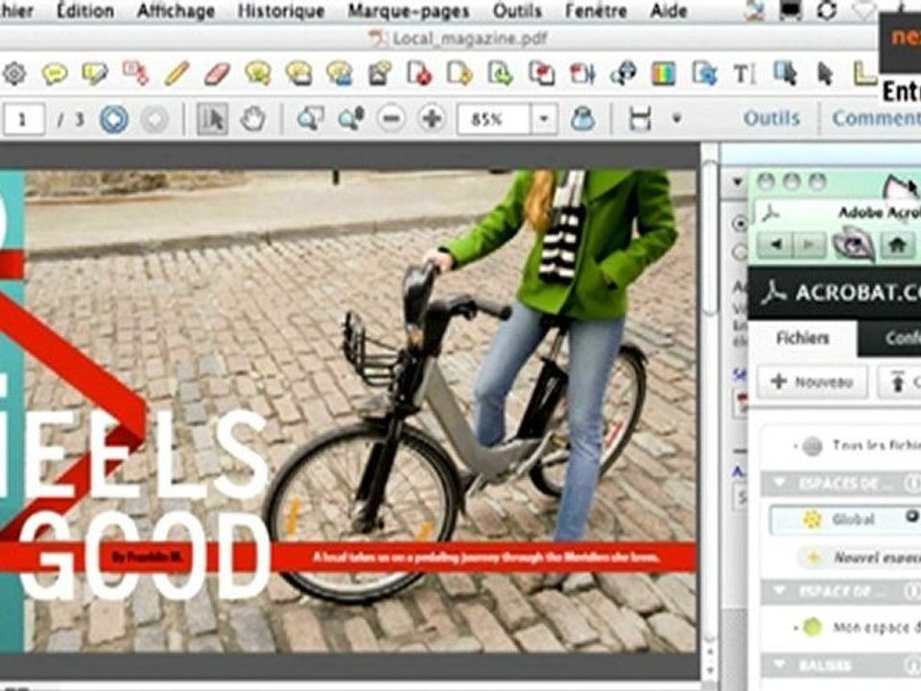Select the multicolor color panel icon
This screenshot has width=921, height=691.
[x=663, y=74]
